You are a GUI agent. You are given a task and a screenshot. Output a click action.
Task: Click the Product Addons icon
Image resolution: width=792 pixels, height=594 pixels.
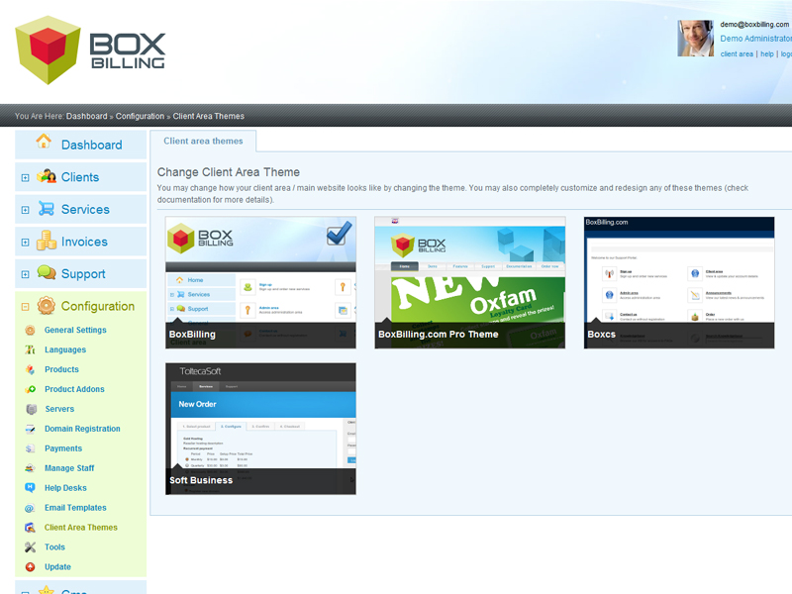[x=31, y=389]
